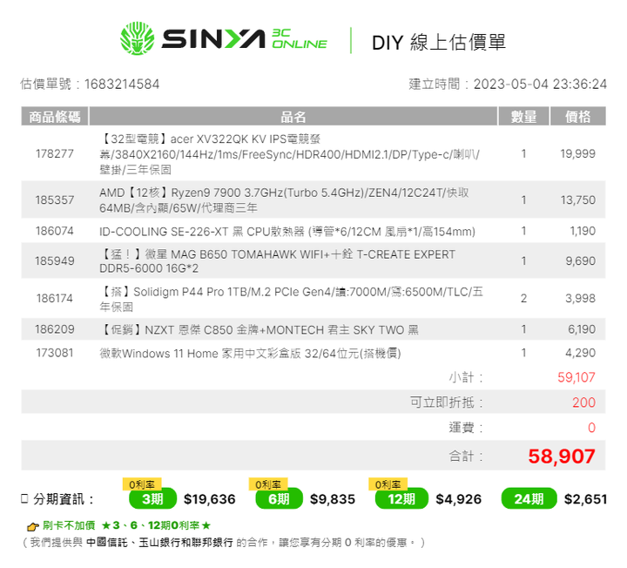Click barcode 186174
627x568 pixels.
pyautogui.click(x=55, y=299)
